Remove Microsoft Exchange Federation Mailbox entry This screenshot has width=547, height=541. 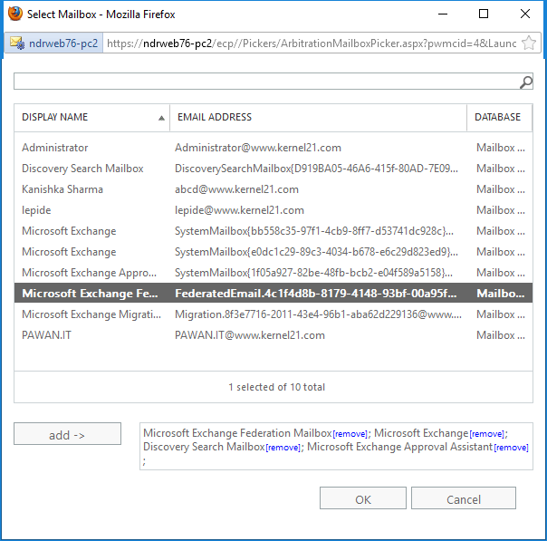tap(350, 434)
